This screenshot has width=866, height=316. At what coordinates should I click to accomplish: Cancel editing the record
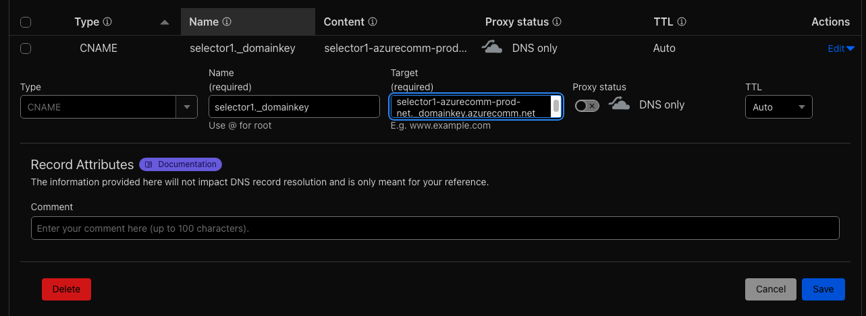[x=771, y=289]
